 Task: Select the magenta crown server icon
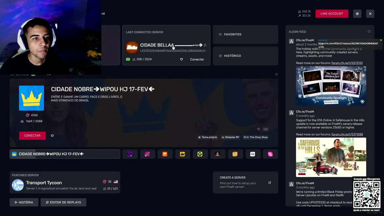coord(147,154)
